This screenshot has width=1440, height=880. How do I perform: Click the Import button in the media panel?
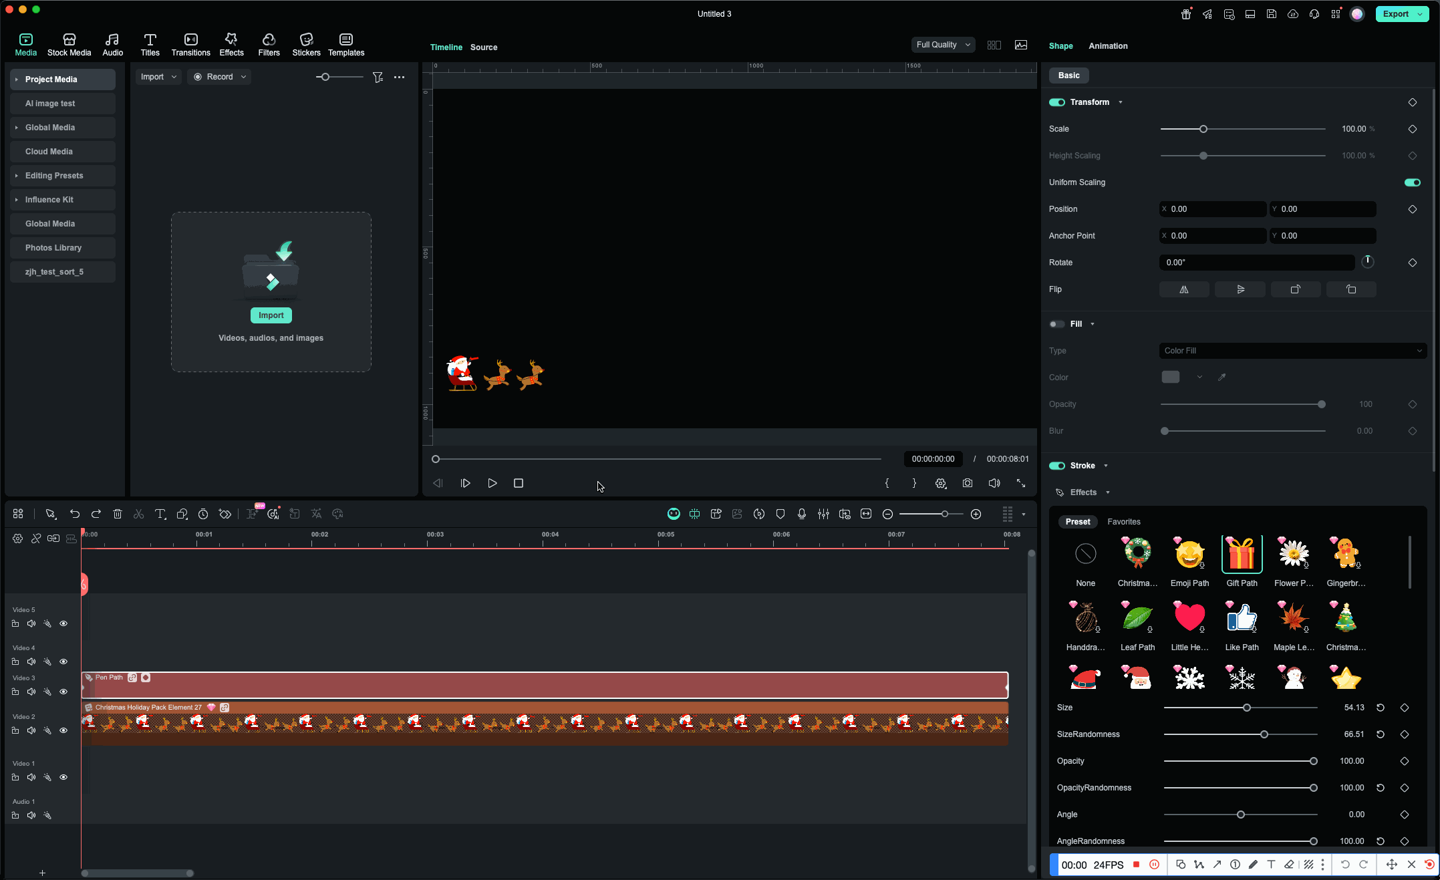[x=271, y=315]
